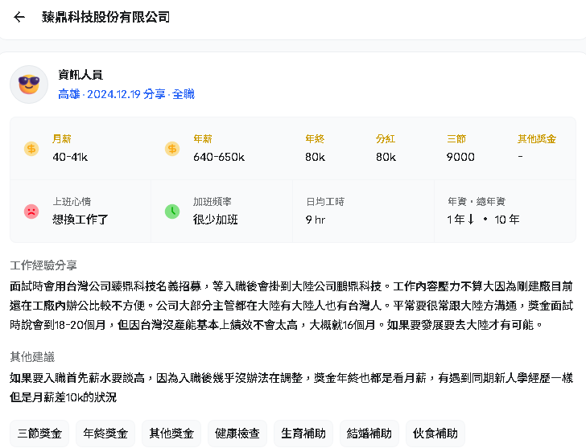Click the 上班心情 label

coord(72,202)
